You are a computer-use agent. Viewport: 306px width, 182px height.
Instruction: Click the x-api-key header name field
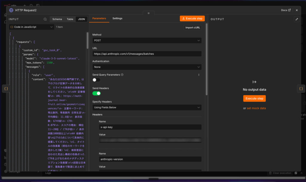pyautogui.click(x=150, y=127)
